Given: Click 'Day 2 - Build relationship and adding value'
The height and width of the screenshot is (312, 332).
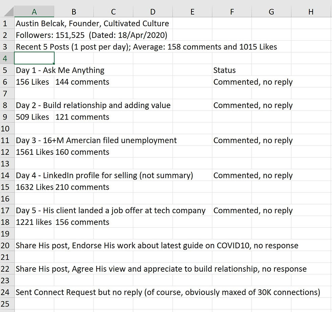Looking at the screenshot, I should point(93,105).
